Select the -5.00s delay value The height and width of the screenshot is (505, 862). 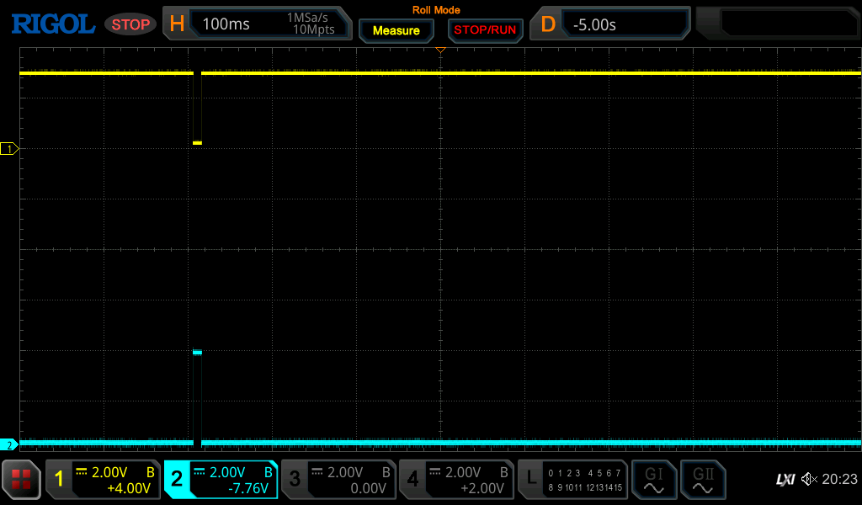pyautogui.click(x=594, y=24)
